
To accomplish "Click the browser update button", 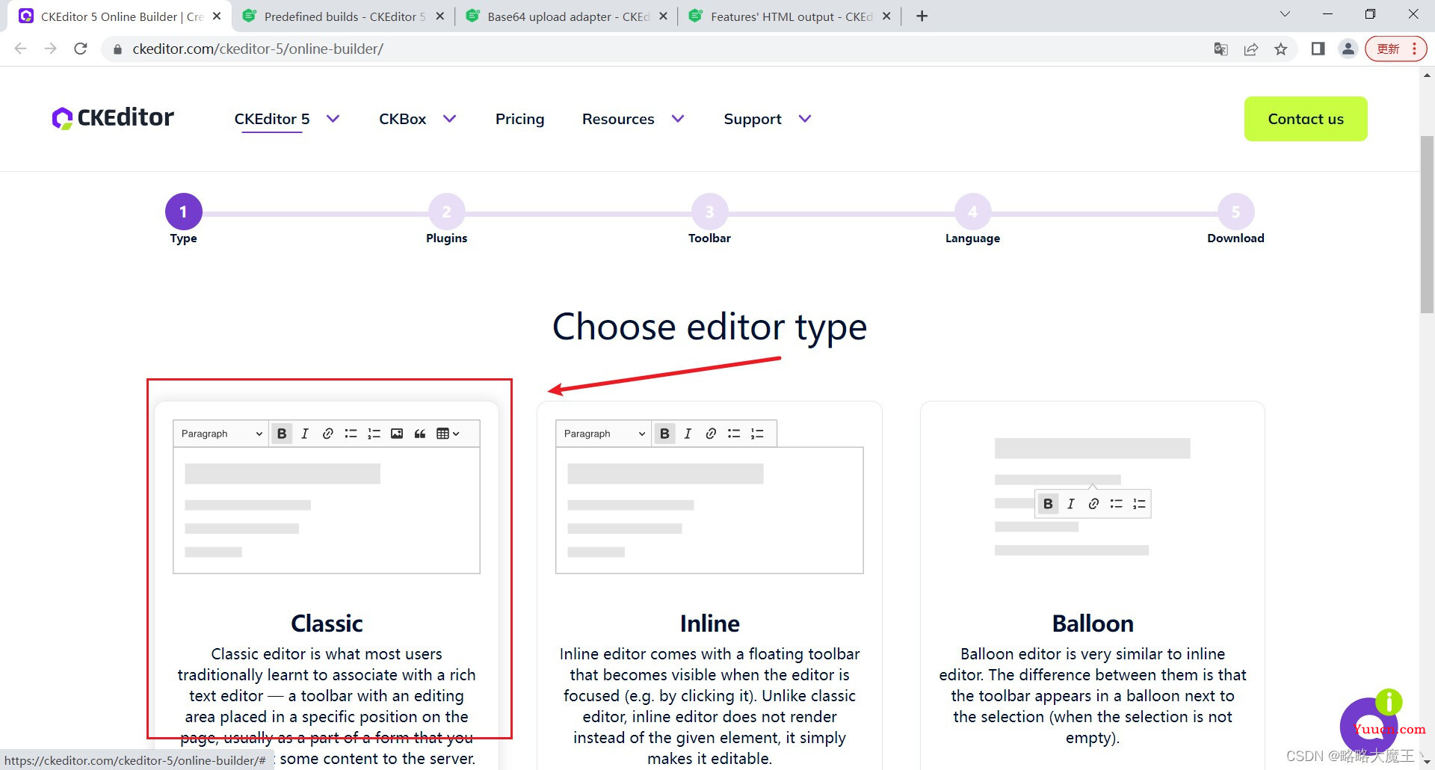I will point(1395,49).
